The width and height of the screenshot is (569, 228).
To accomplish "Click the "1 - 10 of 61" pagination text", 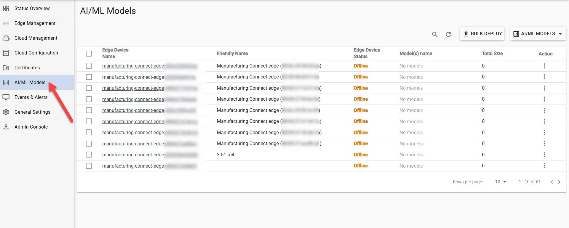I will click(530, 182).
